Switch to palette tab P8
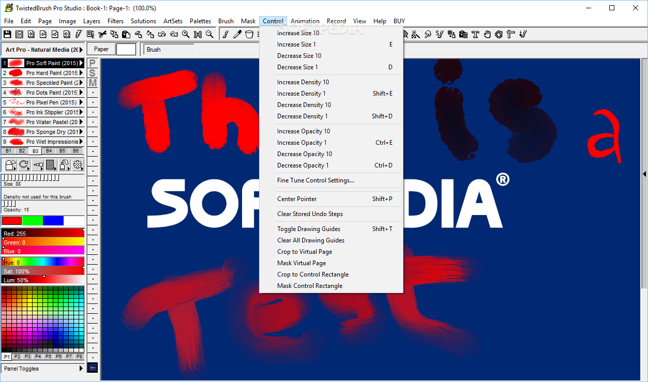 [x=79, y=357]
